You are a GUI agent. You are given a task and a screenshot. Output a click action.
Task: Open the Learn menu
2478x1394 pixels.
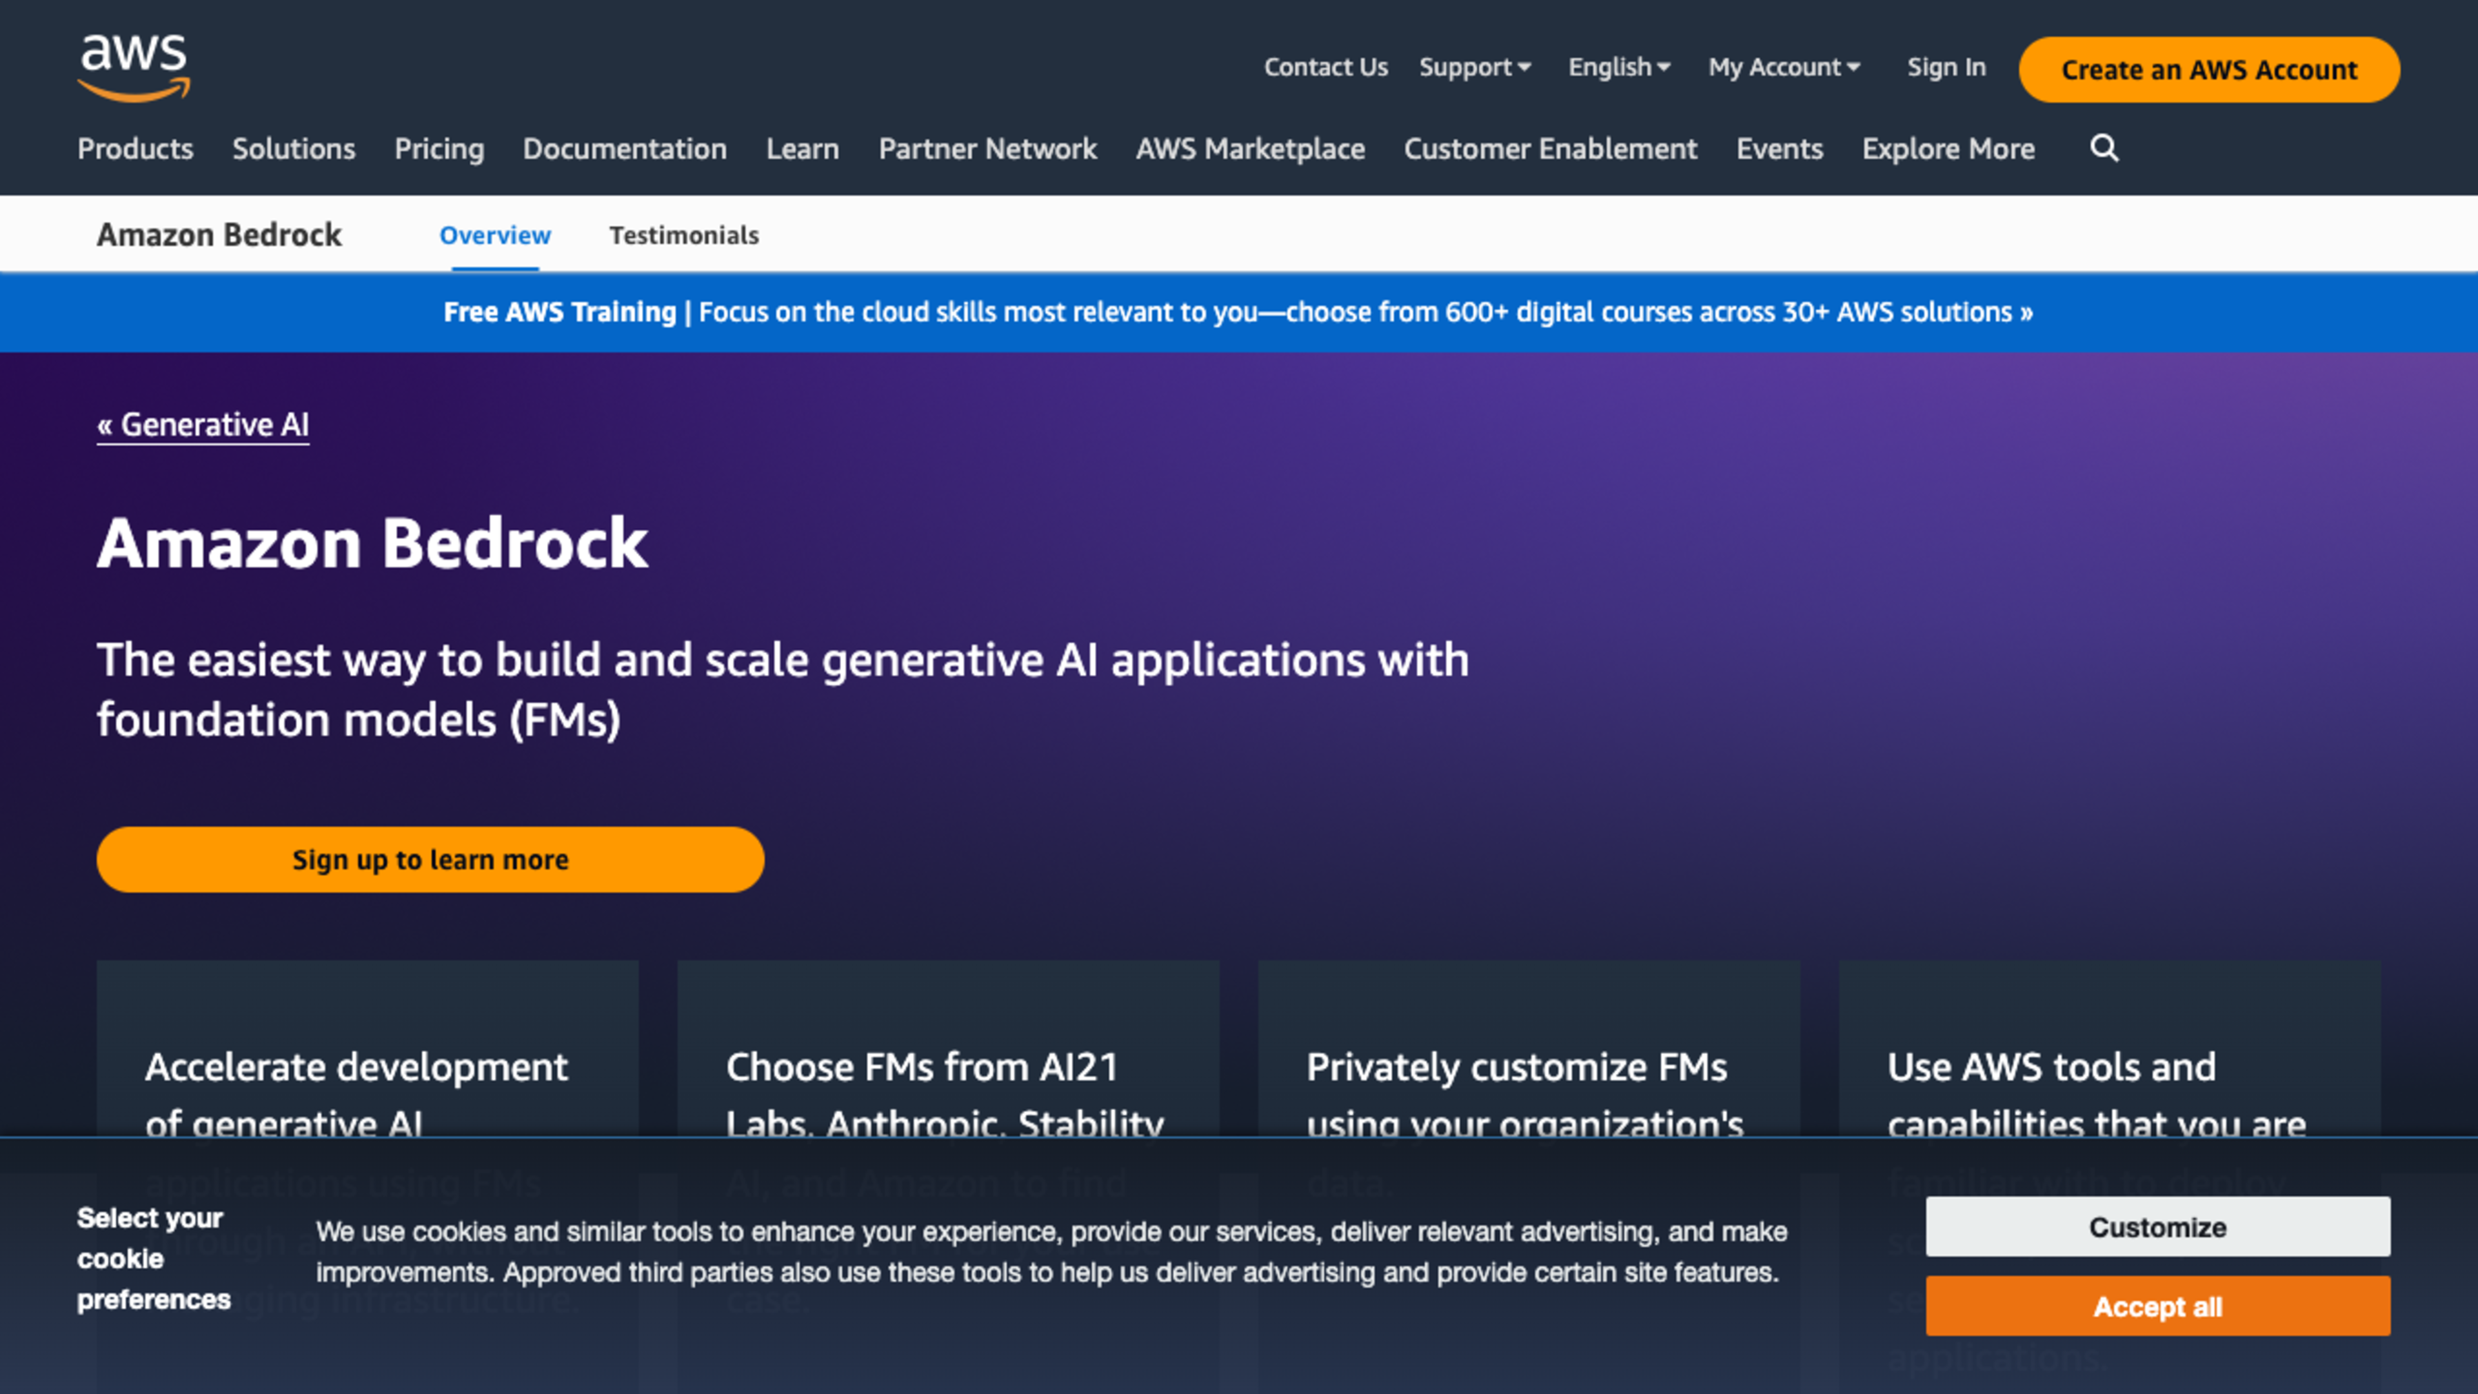[802, 149]
